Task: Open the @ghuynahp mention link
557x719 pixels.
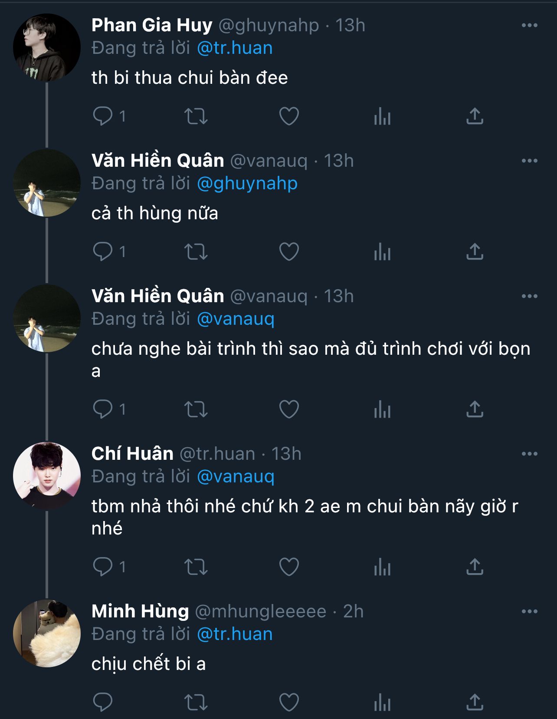Action: tap(247, 184)
